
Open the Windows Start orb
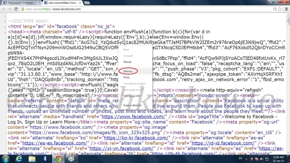coord(5,159)
